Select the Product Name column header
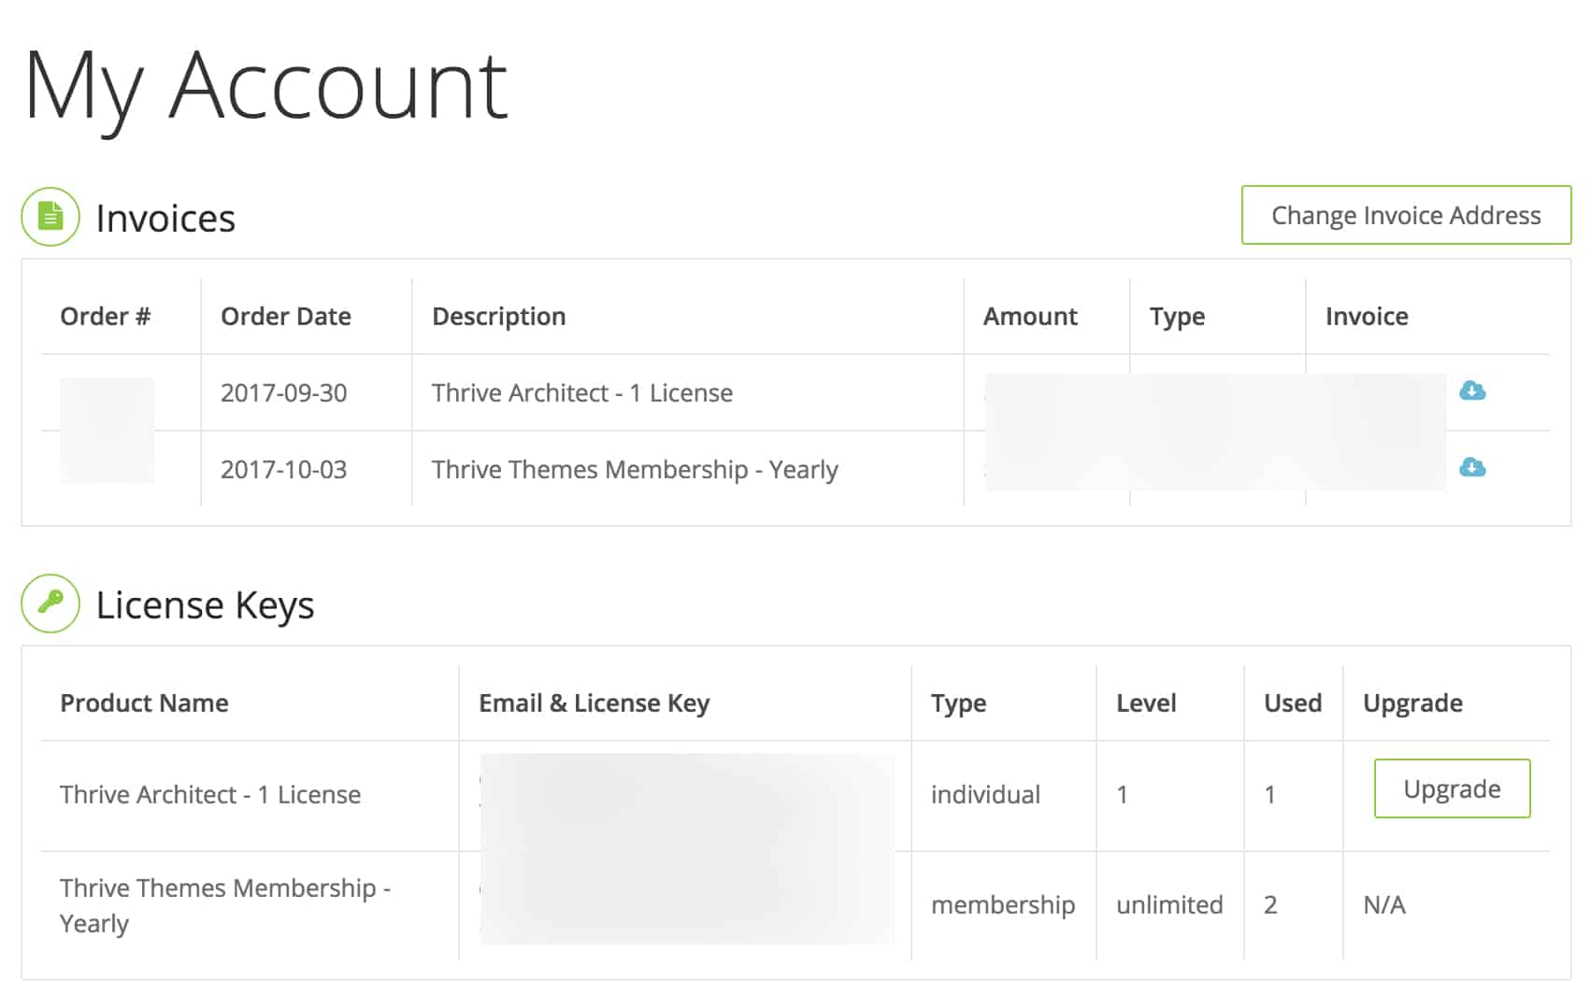1591x994 pixels. (143, 703)
